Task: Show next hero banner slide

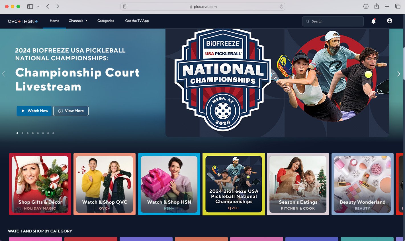Action: [x=399, y=74]
